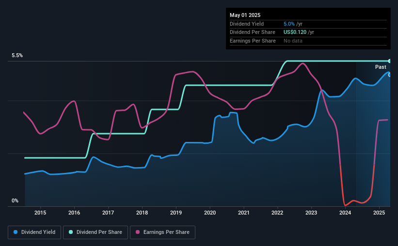Click the May 01 2025 tooltip date
The height and width of the screenshot is (246, 398).
(x=245, y=15)
